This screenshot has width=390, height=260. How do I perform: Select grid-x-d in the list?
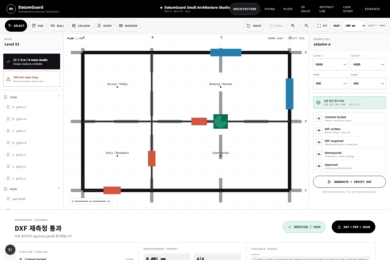tap(32, 143)
